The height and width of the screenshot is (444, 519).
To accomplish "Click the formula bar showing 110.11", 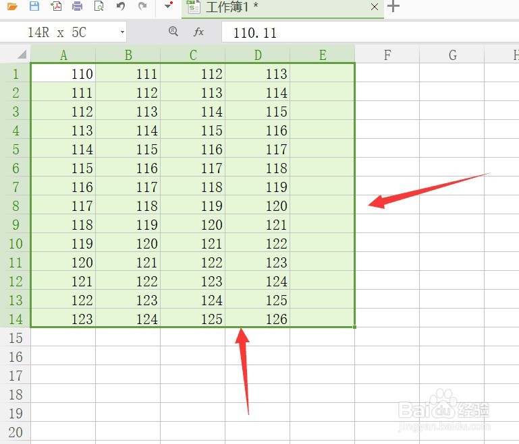I will click(370, 32).
